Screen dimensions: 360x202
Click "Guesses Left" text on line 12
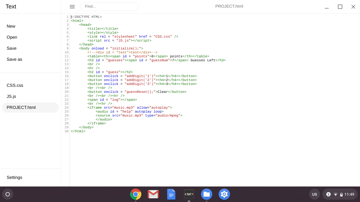coord(203,60)
